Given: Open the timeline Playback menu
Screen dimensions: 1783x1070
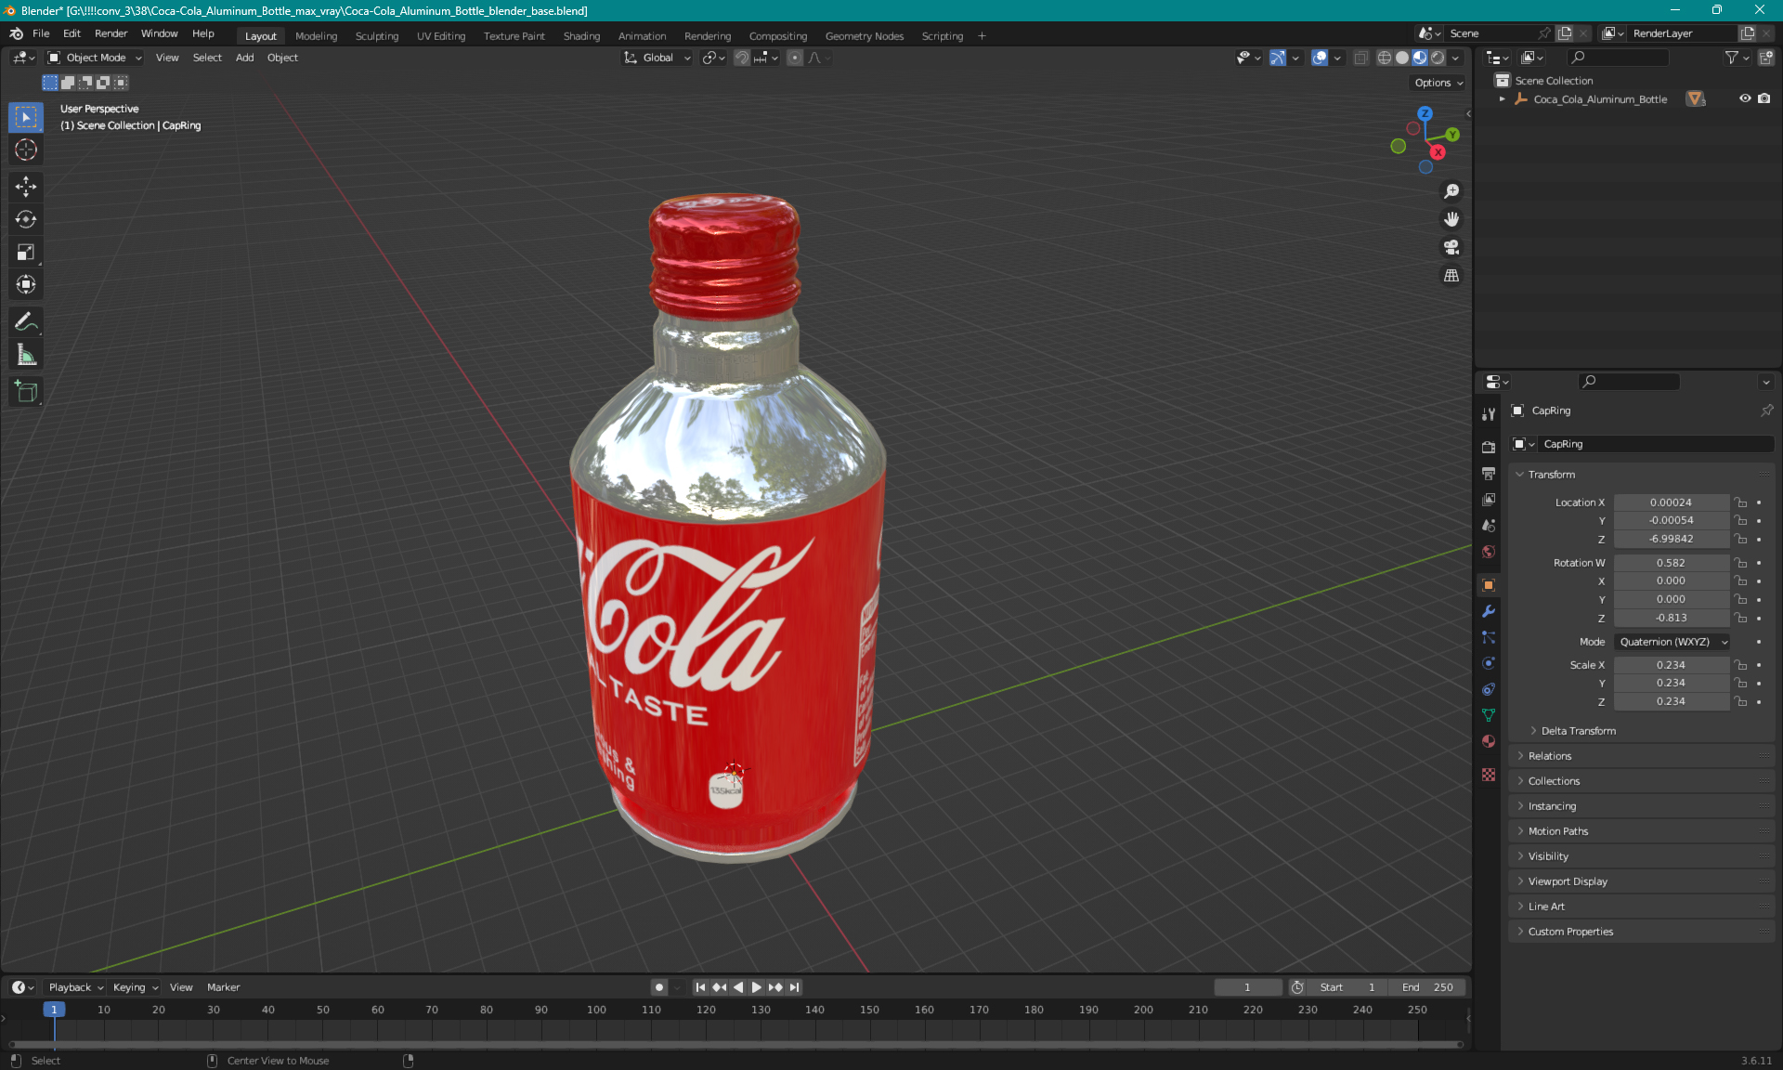Looking at the screenshot, I should pyautogui.click(x=75, y=987).
